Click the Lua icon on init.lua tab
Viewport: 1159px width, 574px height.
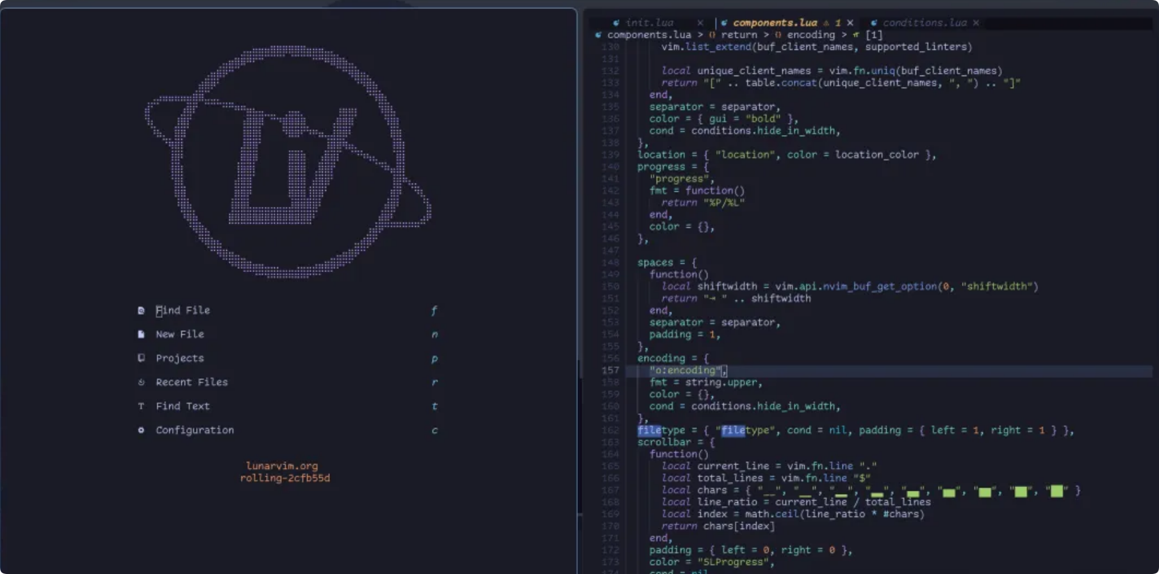click(616, 23)
